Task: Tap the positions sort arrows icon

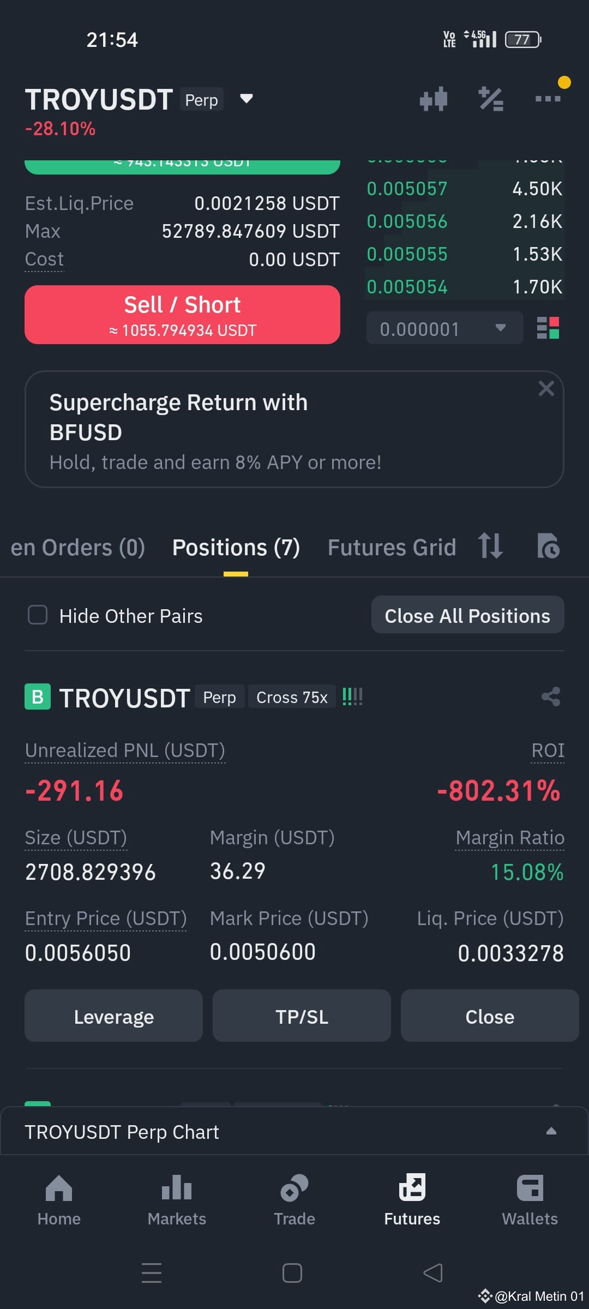Action: (x=490, y=546)
